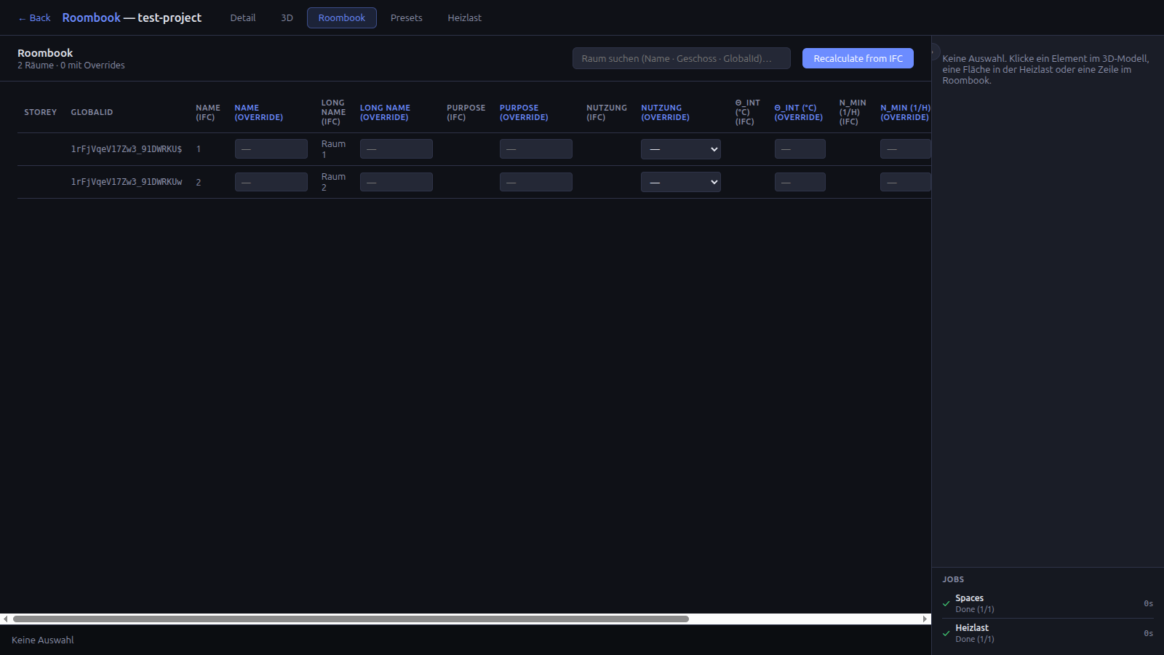Viewport: 1164px width, 655px height.
Task: Click the Purpose (Override) column header
Action: coord(524,112)
